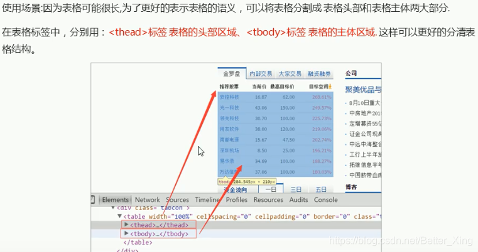Open the Audits panel
This screenshot has width=478, height=252.
tap(298, 199)
